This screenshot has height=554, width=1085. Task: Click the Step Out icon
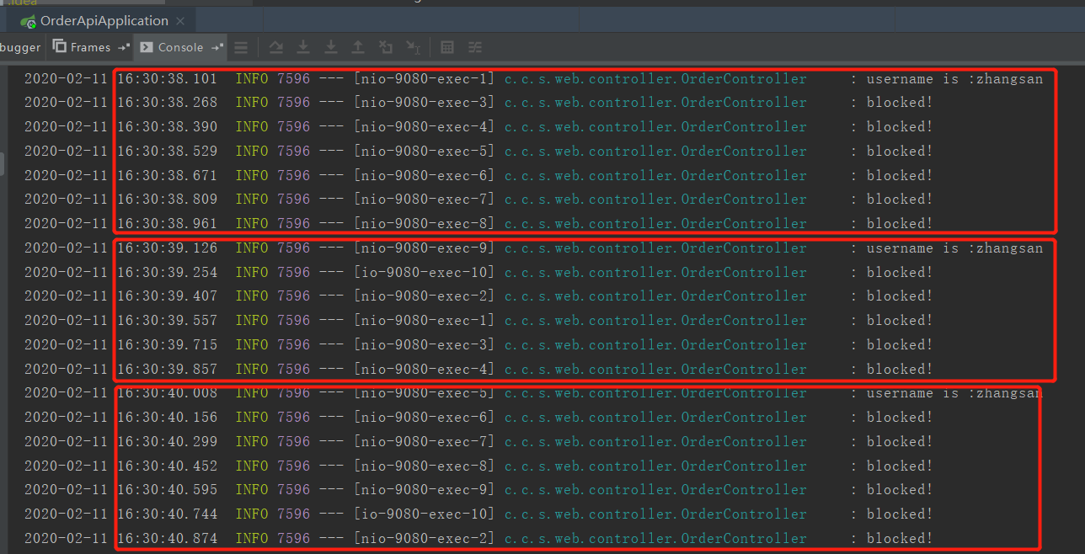click(x=358, y=47)
